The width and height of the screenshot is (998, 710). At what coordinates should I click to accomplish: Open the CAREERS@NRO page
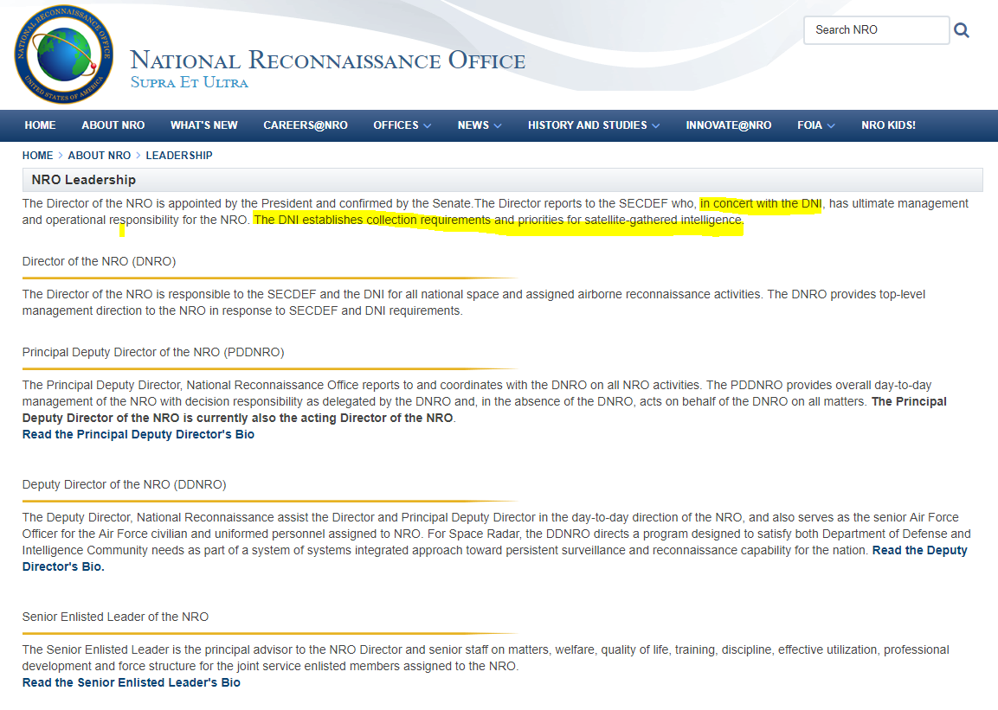coord(305,125)
